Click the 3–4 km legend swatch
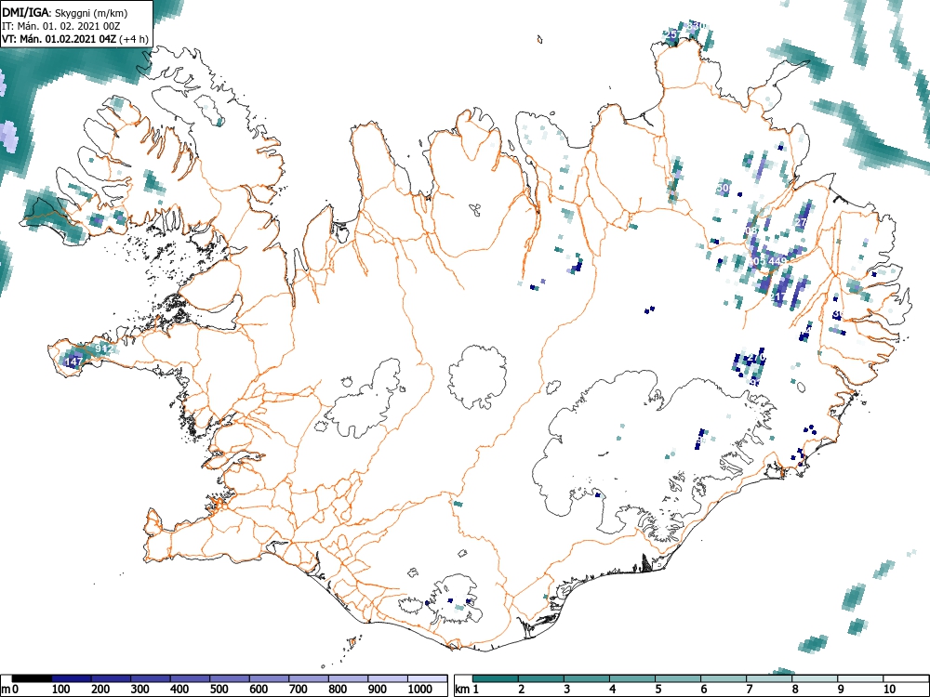 (x=587, y=678)
